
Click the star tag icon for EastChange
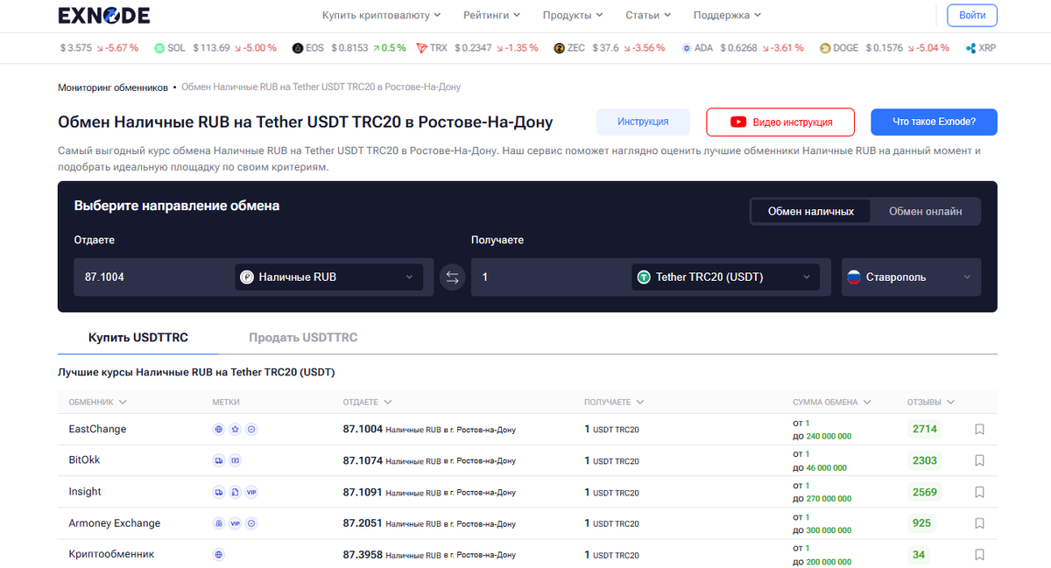[x=235, y=430]
